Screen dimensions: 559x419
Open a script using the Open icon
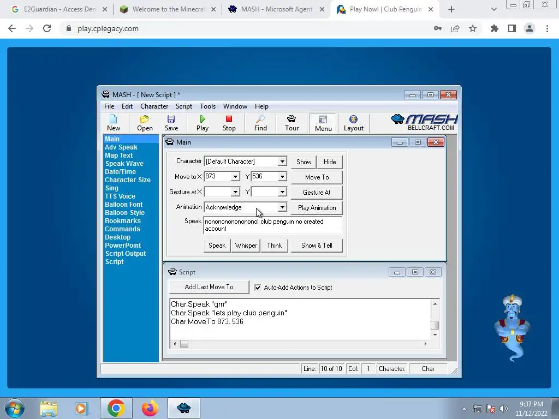[x=145, y=123]
